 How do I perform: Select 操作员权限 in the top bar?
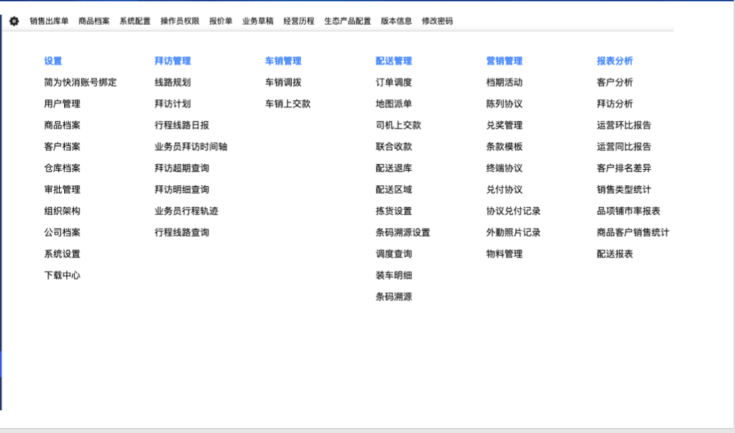[179, 21]
